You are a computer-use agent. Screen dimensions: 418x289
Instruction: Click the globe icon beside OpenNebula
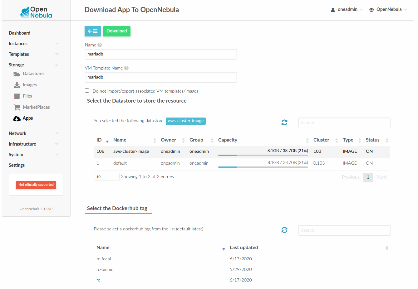click(x=371, y=10)
